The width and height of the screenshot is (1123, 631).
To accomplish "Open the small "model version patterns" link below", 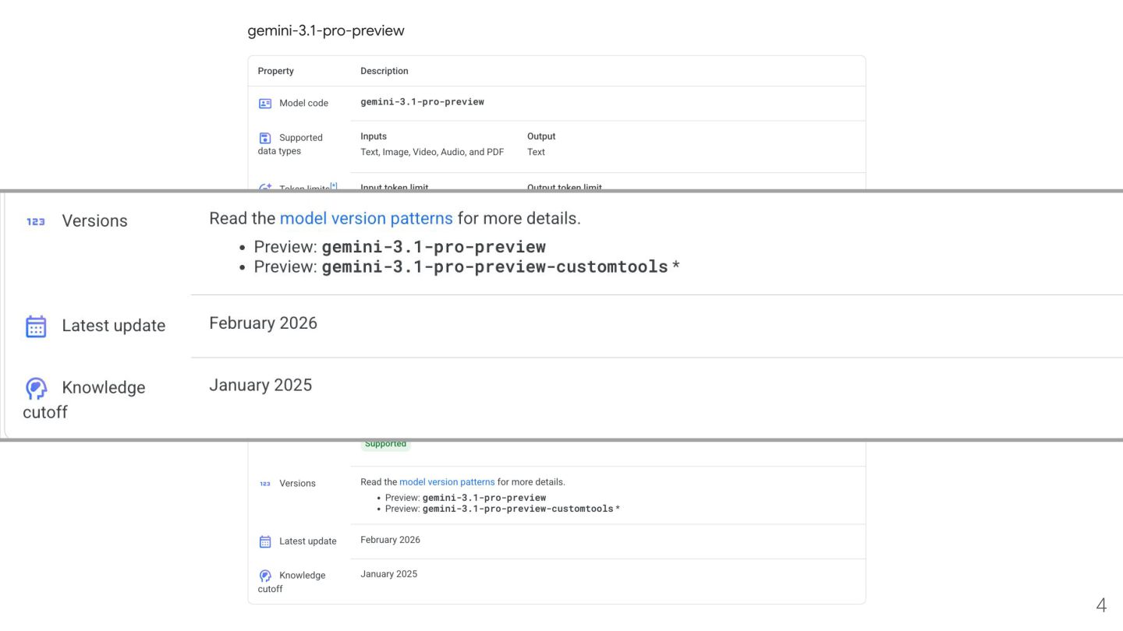I will pyautogui.click(x=447, y=482).
